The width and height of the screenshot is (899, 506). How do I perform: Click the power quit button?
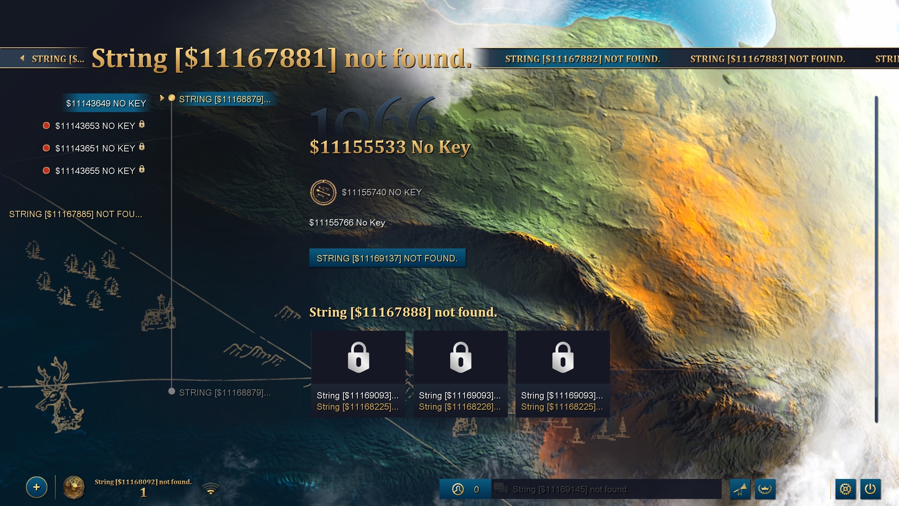870,489
